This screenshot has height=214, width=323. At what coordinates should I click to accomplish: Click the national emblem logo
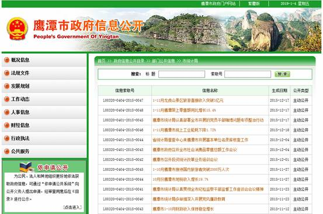pyautogui.click(x=18, y=29)
